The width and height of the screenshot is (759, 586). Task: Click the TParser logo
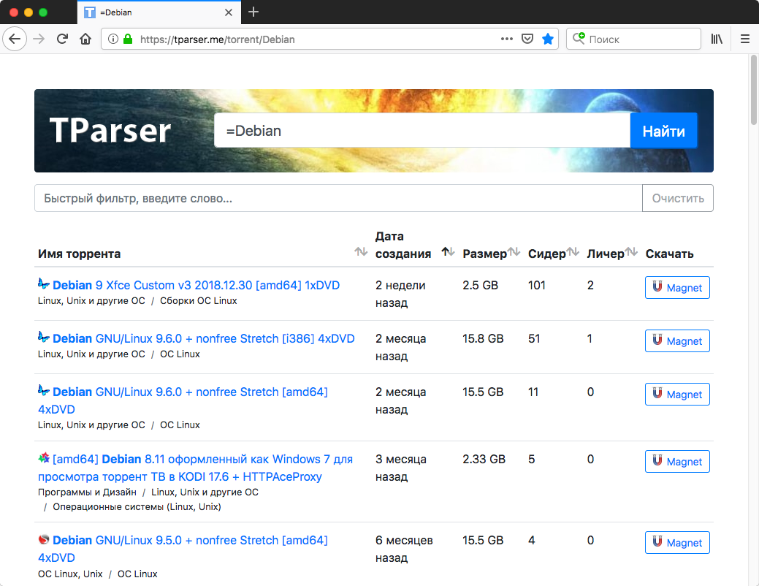coord(110,130)
